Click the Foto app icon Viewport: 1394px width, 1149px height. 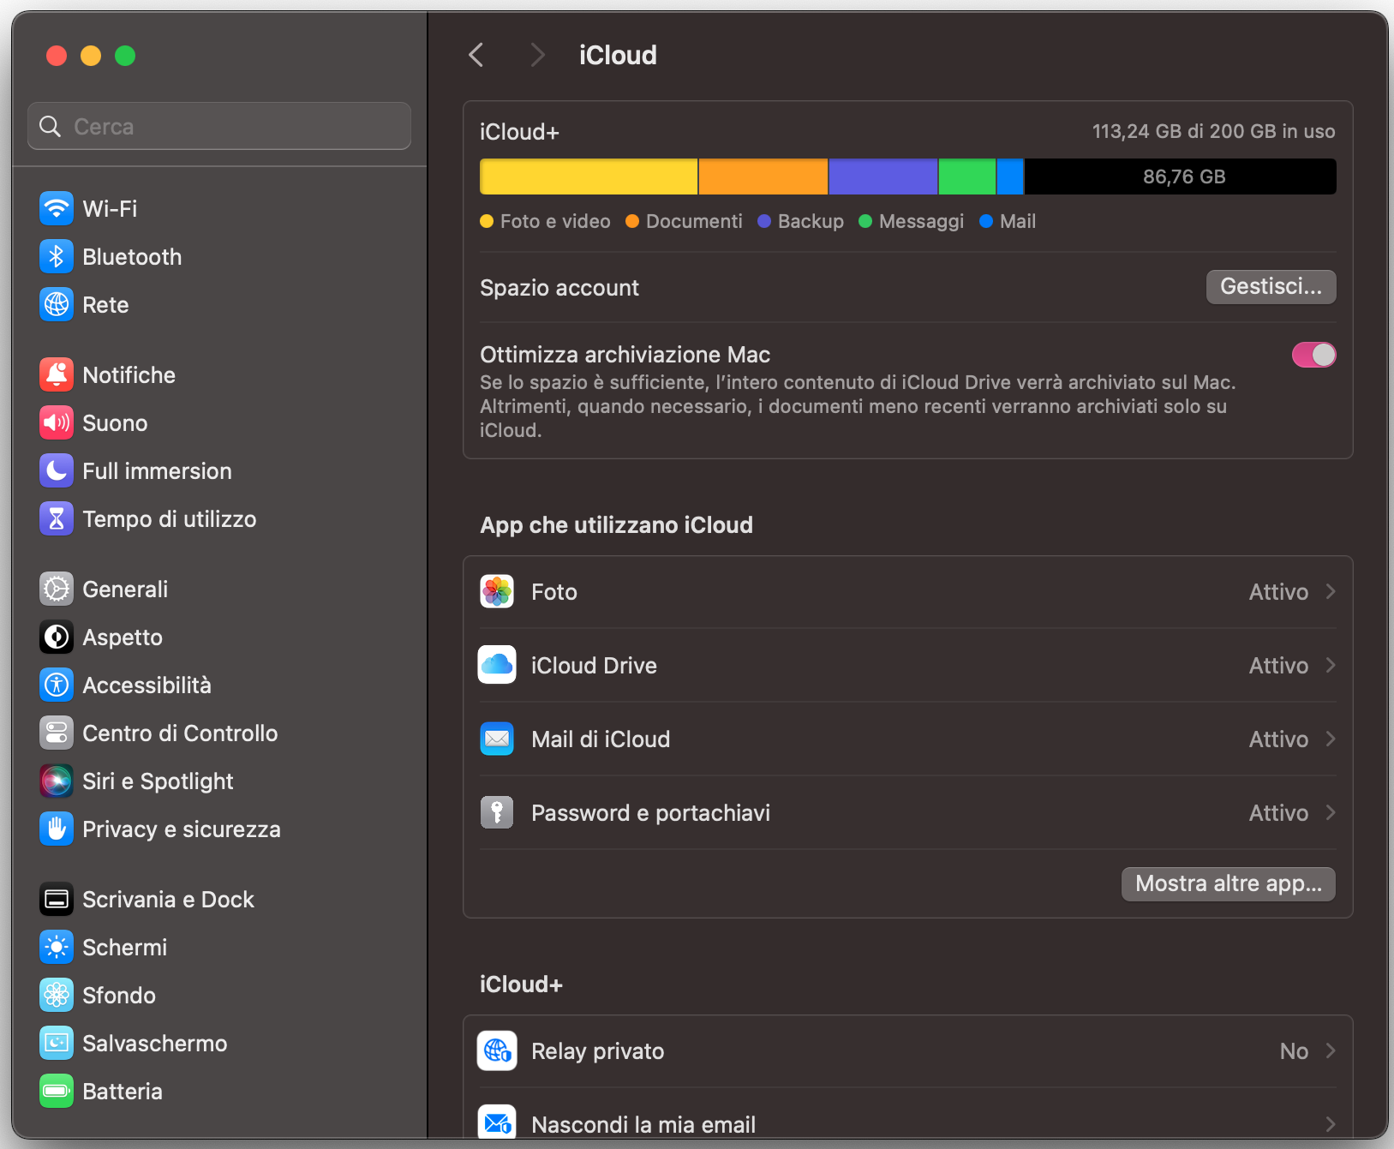point(497,591)
